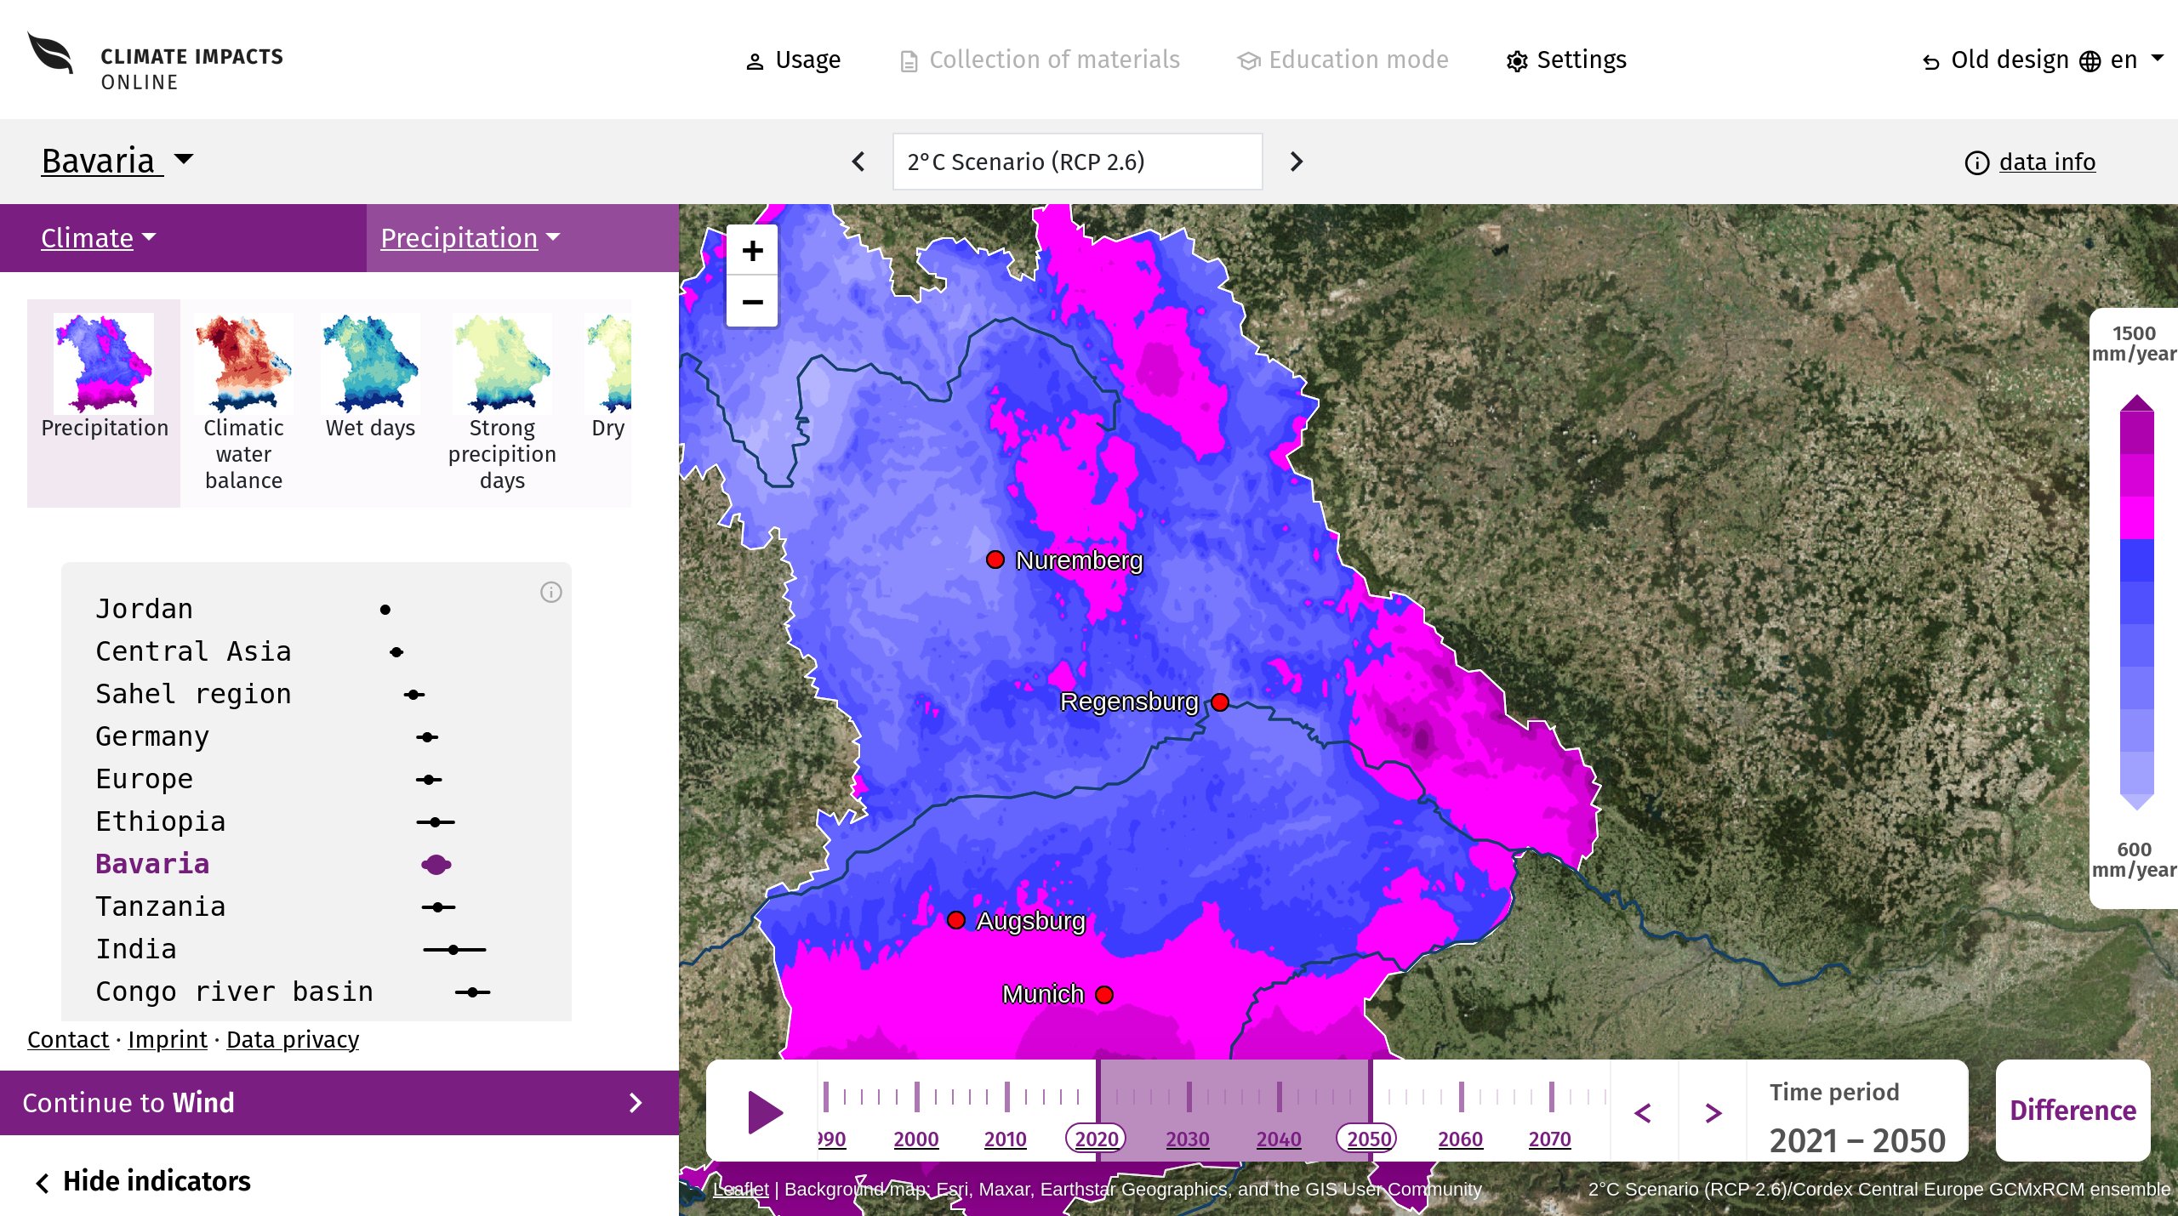
Task: Open the Settings gear menu
Action: [1566, 60]
